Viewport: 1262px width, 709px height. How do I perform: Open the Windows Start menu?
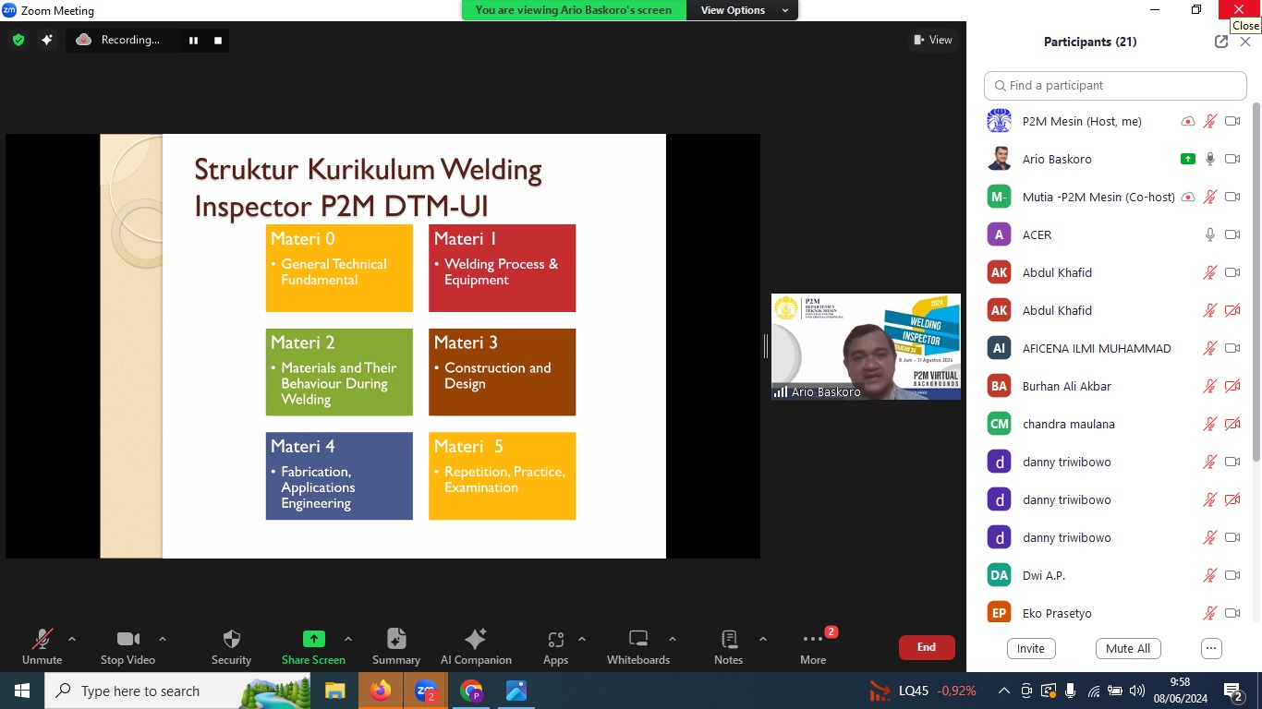tap(21, 691)
